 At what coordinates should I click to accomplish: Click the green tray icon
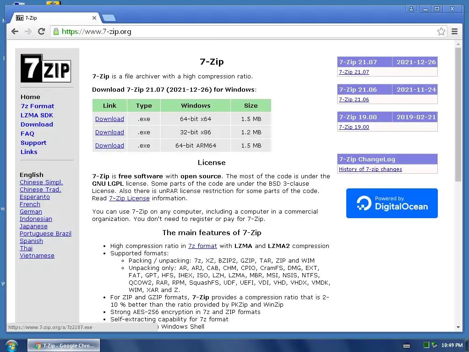pos(426,345)
